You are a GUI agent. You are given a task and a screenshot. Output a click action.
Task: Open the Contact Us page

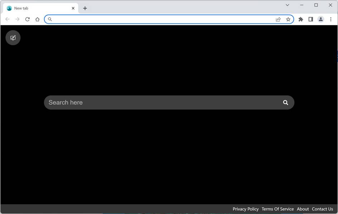point(322,209)
